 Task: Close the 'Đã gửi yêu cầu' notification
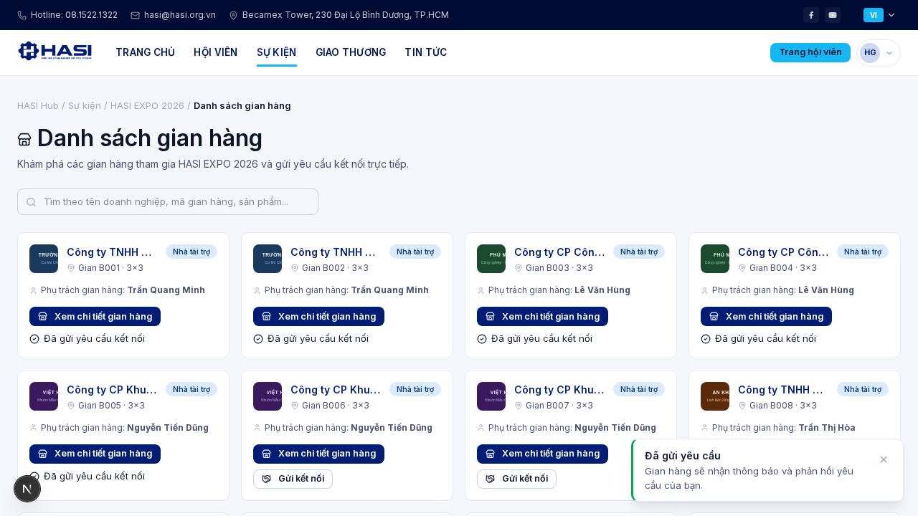[x=884, y=459]
